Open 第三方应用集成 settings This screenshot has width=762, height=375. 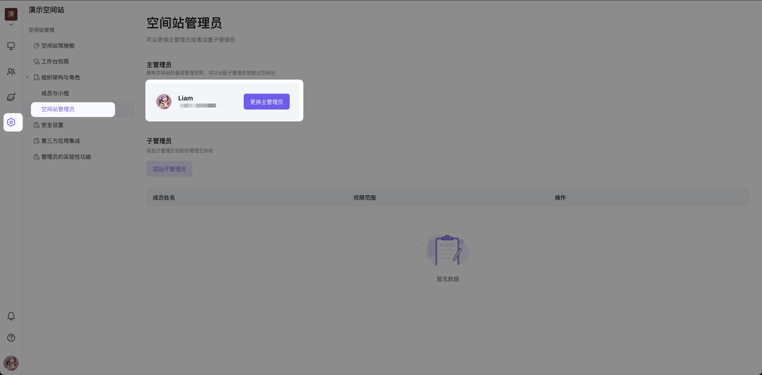[x=60, y=141]
